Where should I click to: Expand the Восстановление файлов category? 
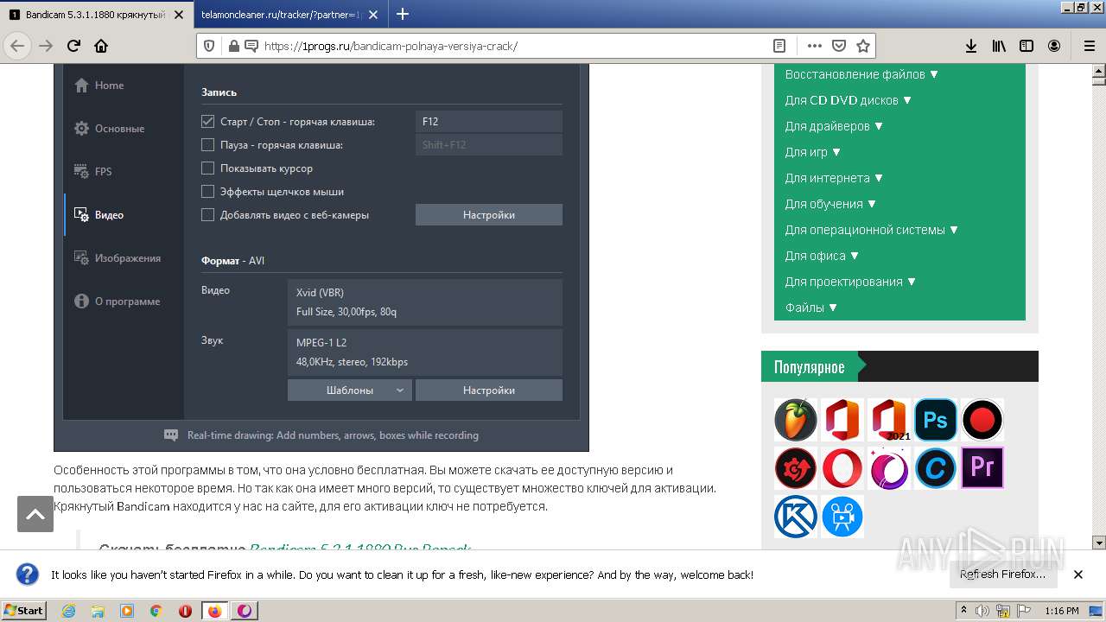click(x=861, y=74)
